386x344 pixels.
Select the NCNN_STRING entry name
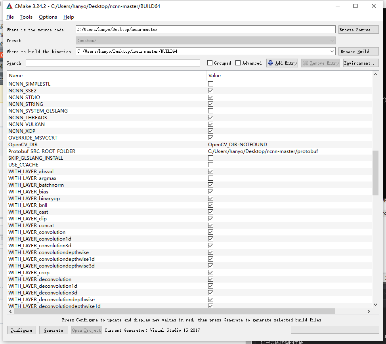(x=26, y=104)
